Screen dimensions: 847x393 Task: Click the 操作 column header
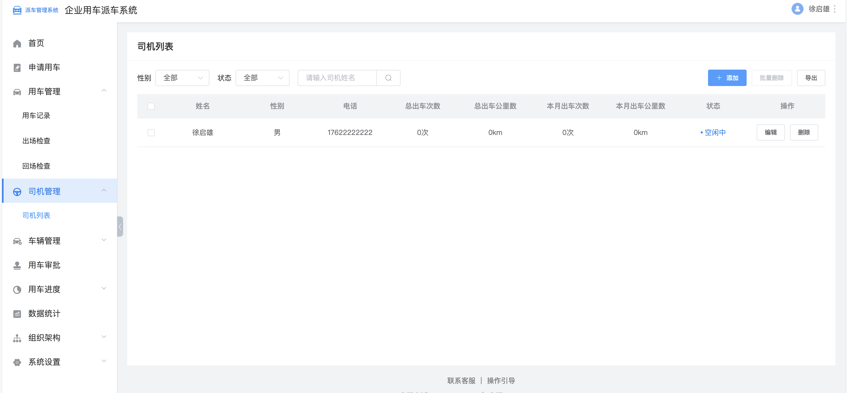click(x=787, y=106)
